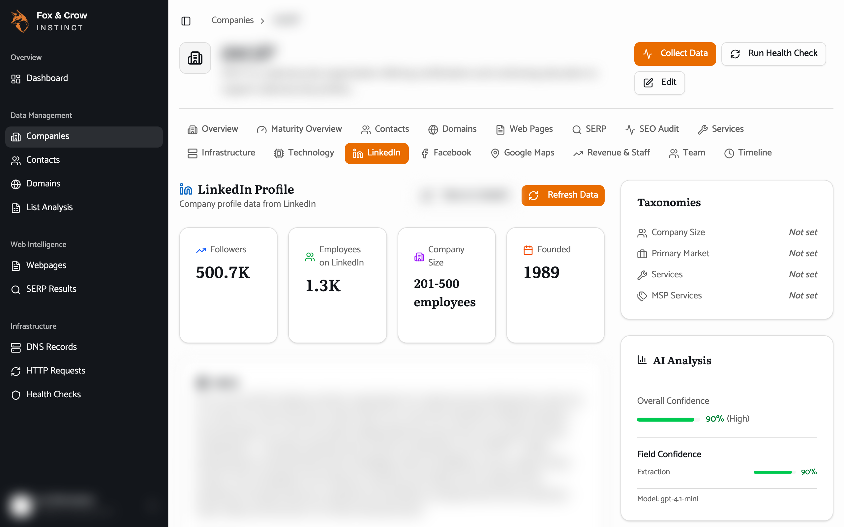Click the 500.7K followers value

(223, 273)
